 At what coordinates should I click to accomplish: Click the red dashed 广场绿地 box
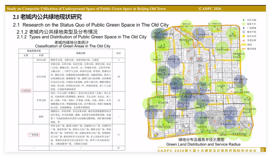click(x=34, y=135)
